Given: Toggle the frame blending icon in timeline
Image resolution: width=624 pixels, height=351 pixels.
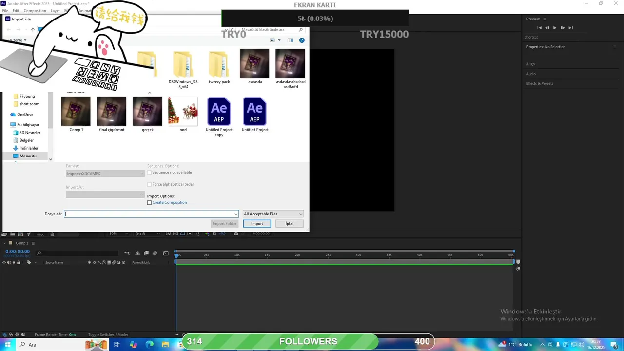Looking at the screenshot, I should [146, 253].
